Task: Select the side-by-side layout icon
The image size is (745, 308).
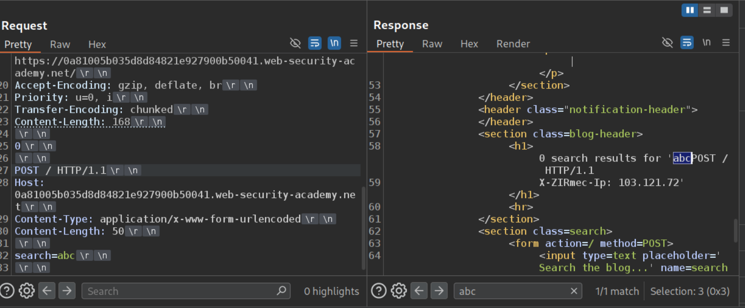Action: [690, 10]
